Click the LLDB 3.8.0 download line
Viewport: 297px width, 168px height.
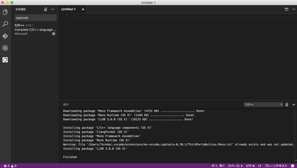[x=128, y=119]
